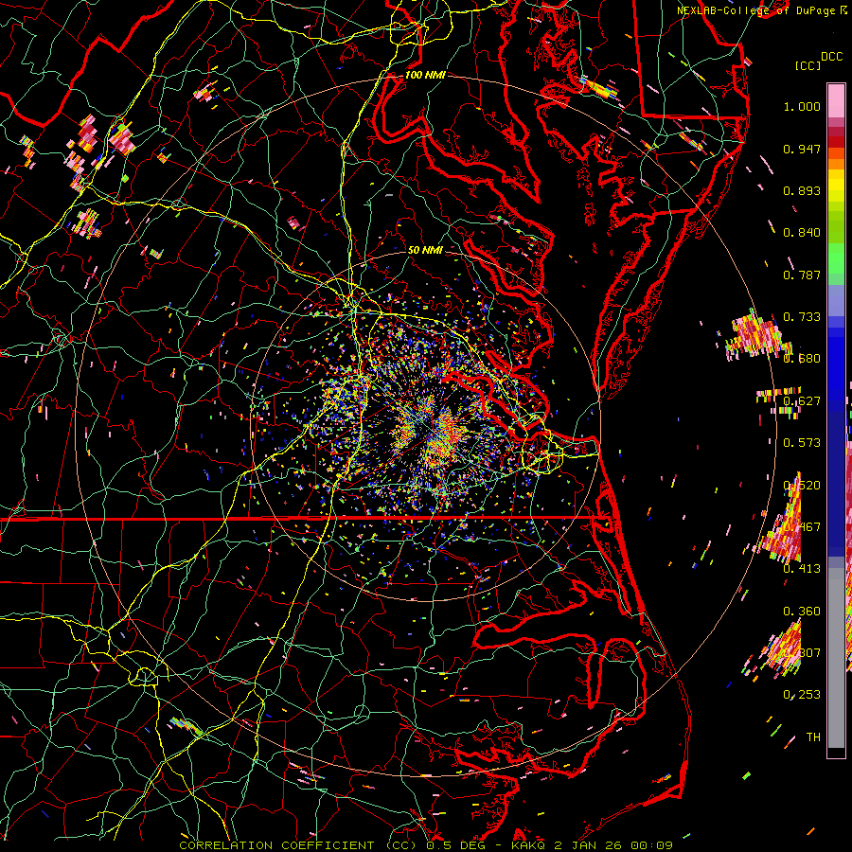This screenshot has width=852, height=852.
Task: Click the 100 NMI range ring label
Action: [425, 75]
